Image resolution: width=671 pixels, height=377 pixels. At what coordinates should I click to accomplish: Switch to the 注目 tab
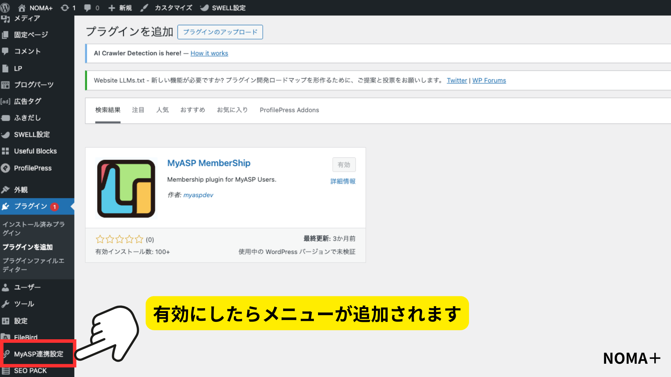coord(138,110)
